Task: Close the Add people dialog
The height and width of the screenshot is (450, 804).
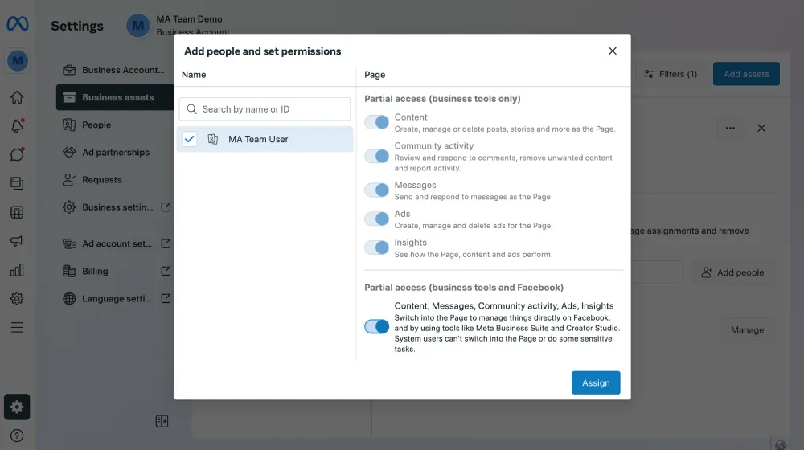Action: coord(613,51)
